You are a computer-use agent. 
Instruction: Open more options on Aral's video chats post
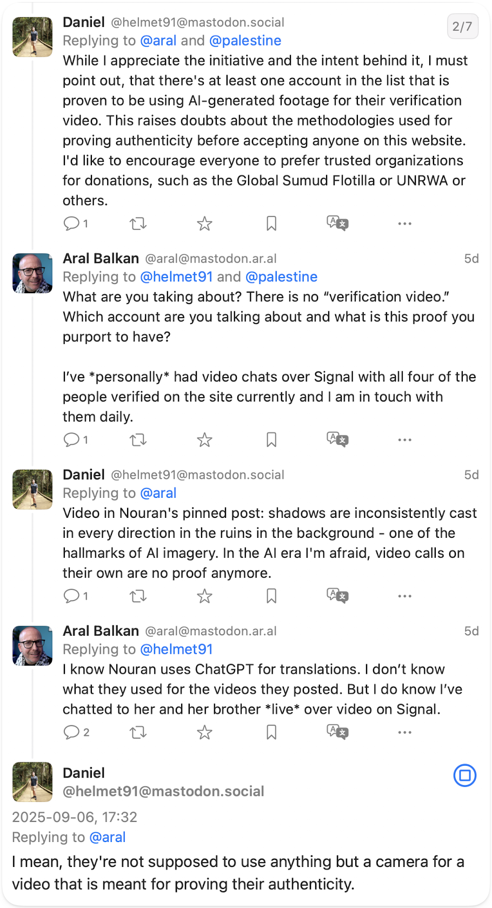[404, 440]
